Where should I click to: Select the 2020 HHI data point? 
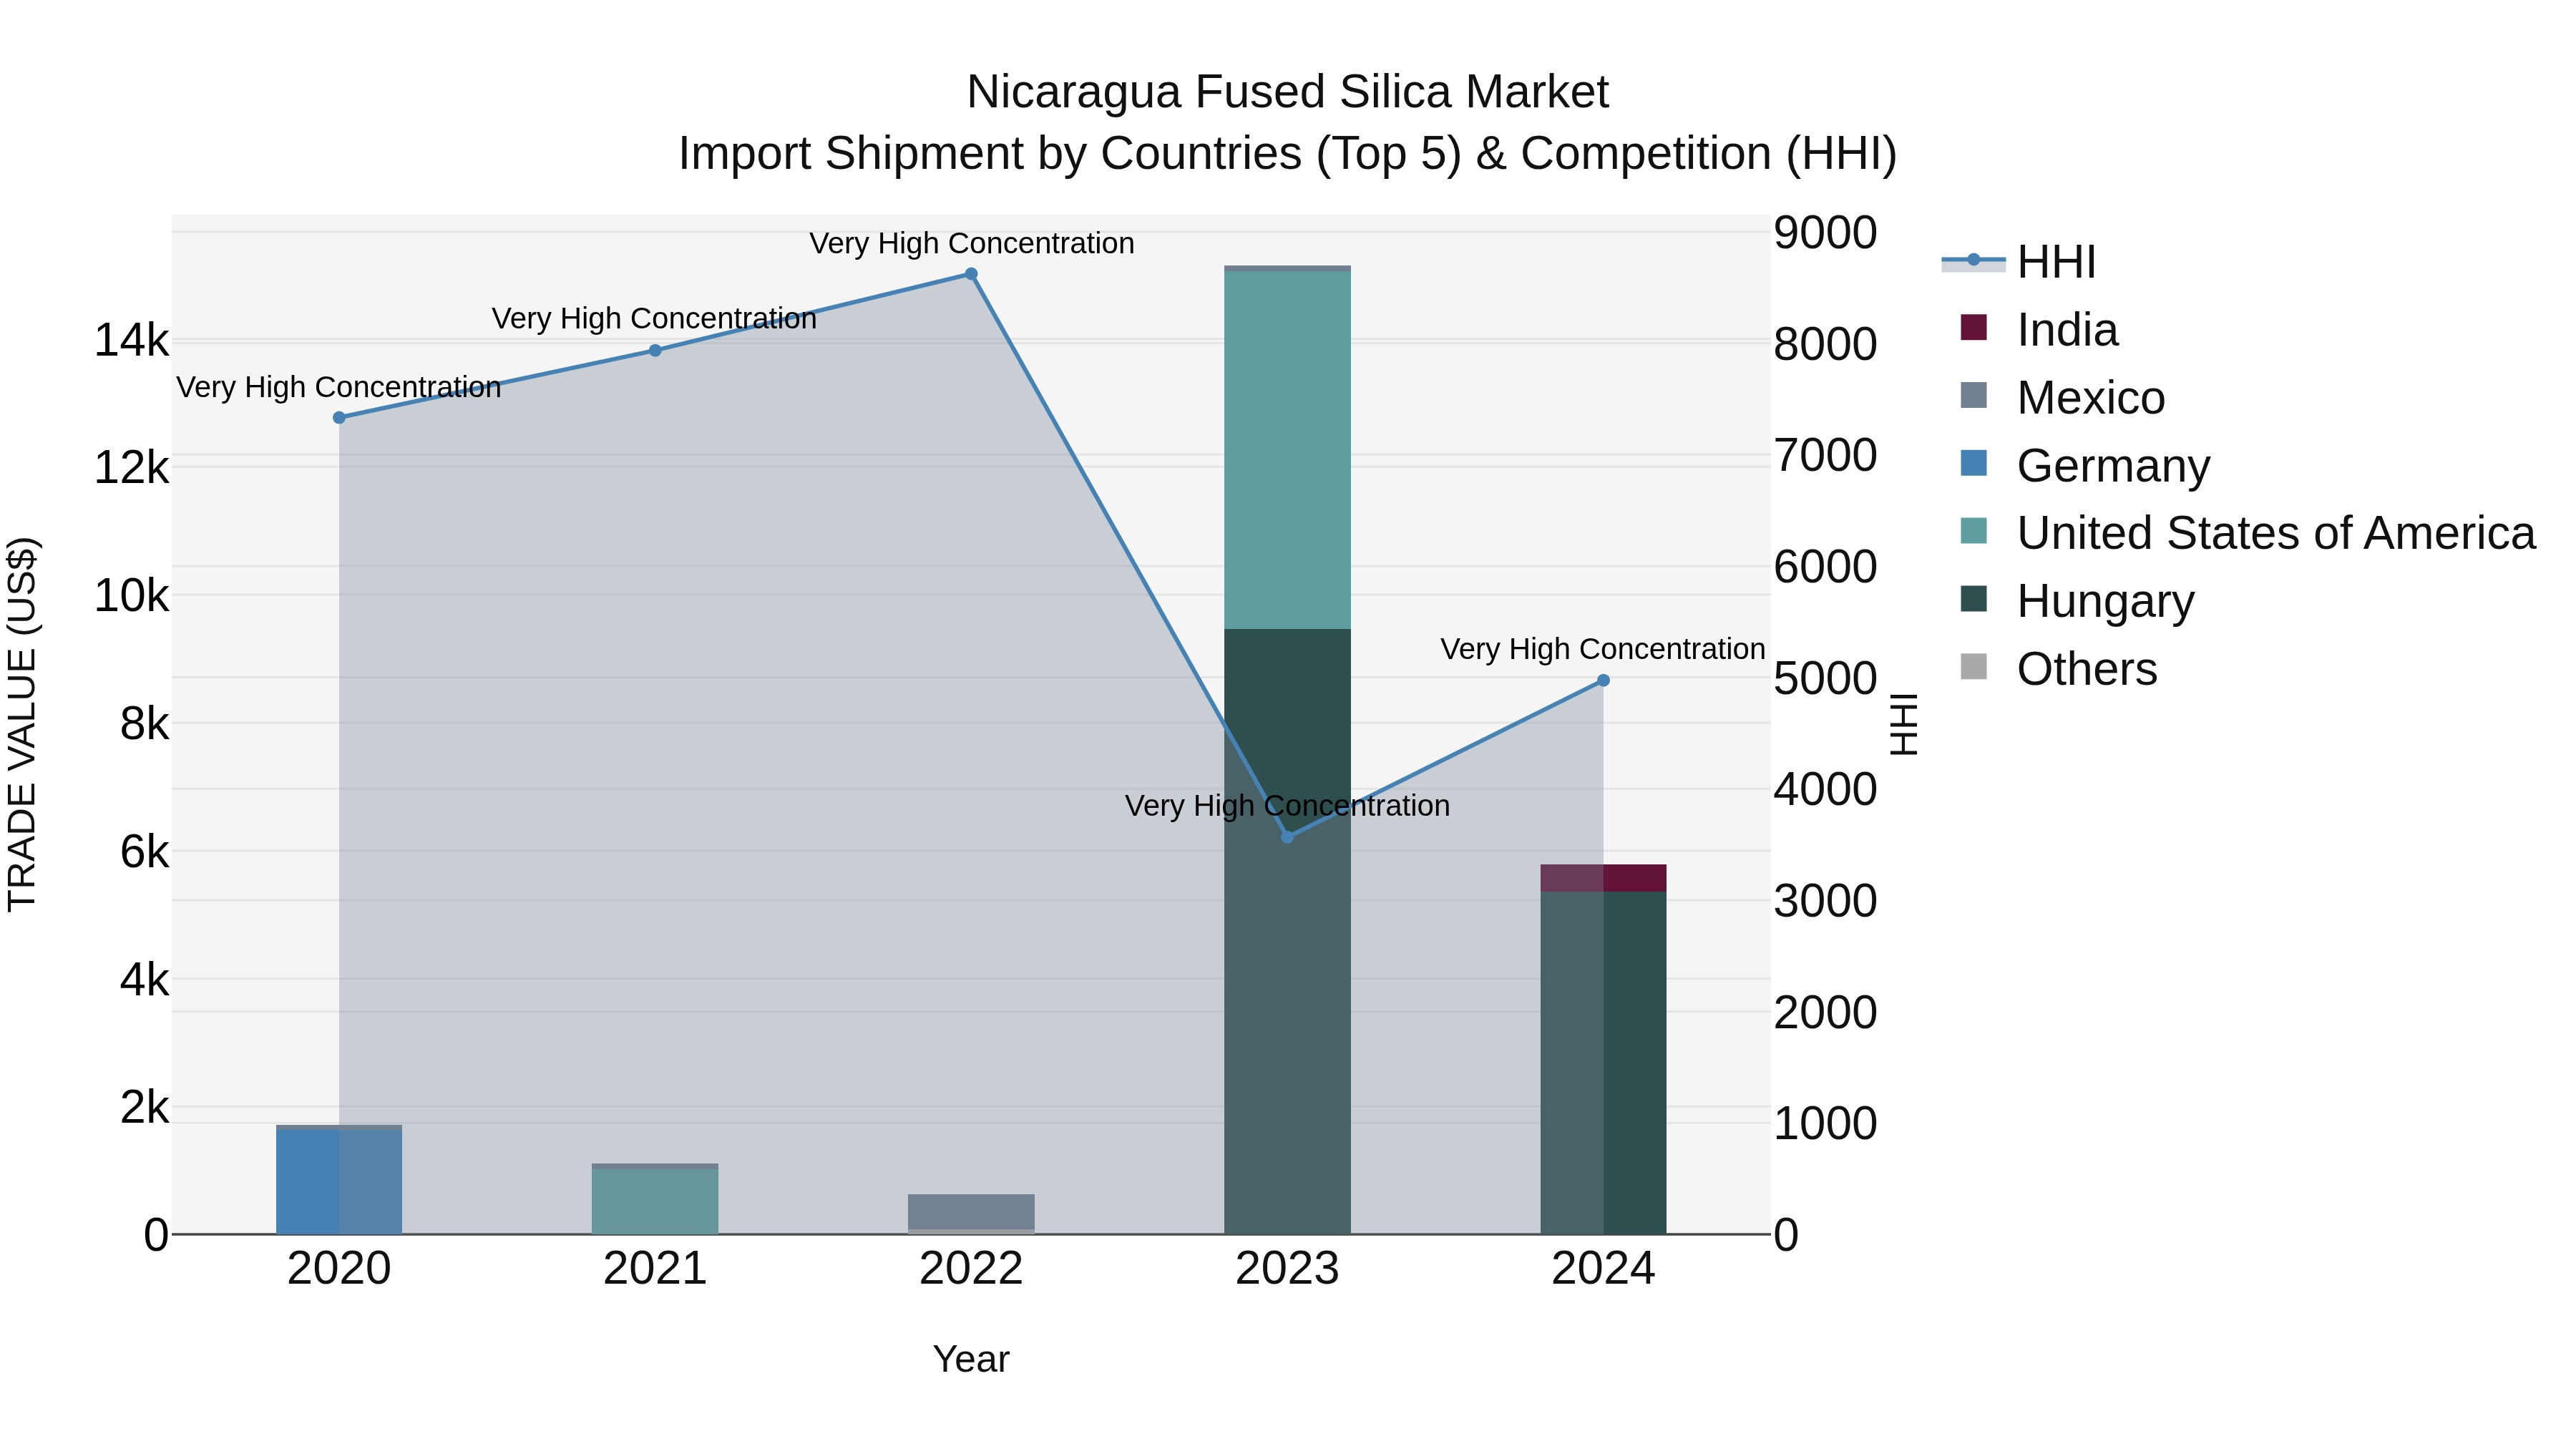click(339, 418)
